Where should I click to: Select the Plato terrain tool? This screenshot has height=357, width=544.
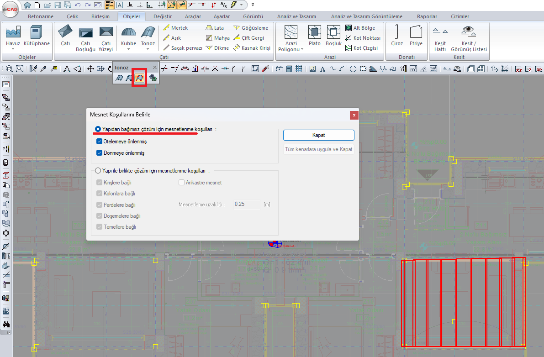(x=314, y=36)
